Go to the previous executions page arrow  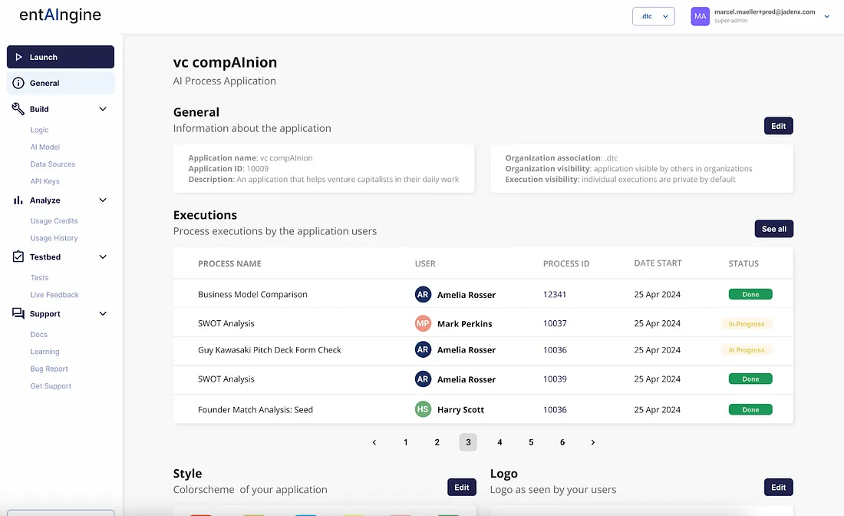[x=374, y=442]
